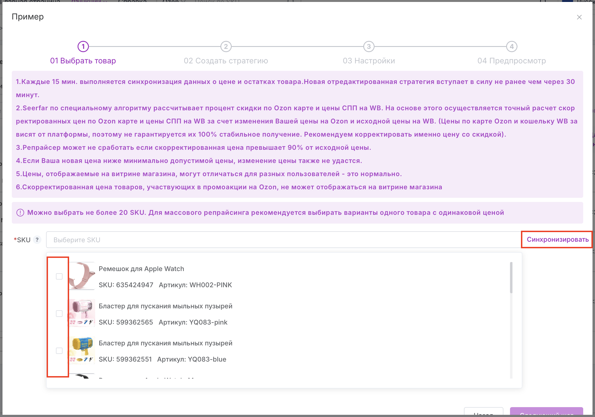595x417 pixels.
Task: Click the purple next step button
Action: 546,412
